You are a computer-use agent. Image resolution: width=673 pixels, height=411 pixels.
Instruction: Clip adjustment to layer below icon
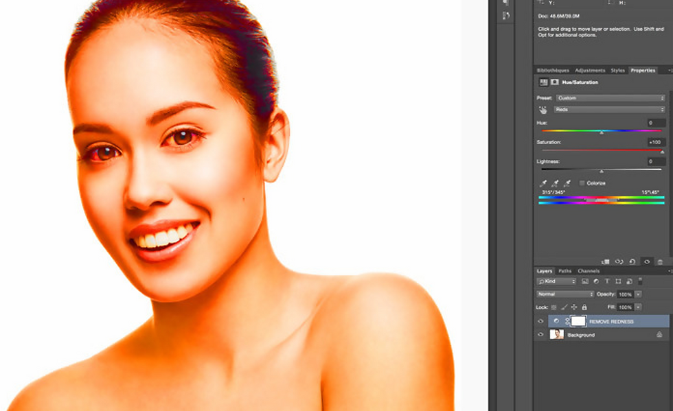pos(606,261)
